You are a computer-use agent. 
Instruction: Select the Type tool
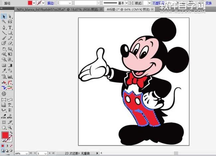(10, 27)
